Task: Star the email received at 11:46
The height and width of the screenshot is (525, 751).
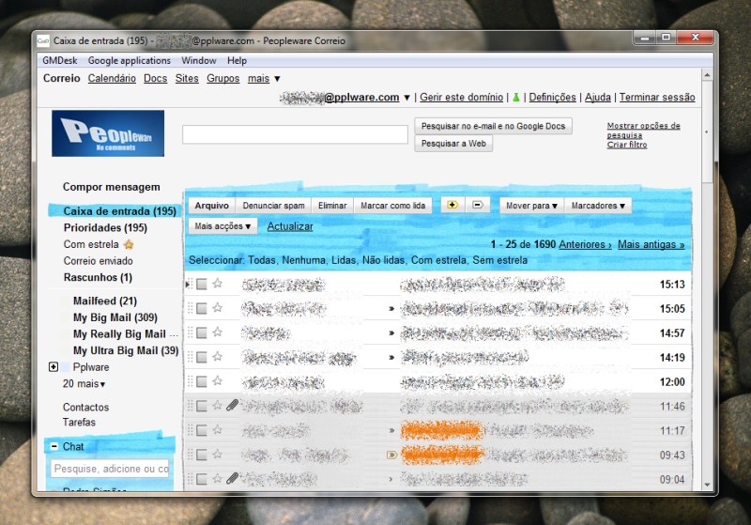Action: (218, 405)
